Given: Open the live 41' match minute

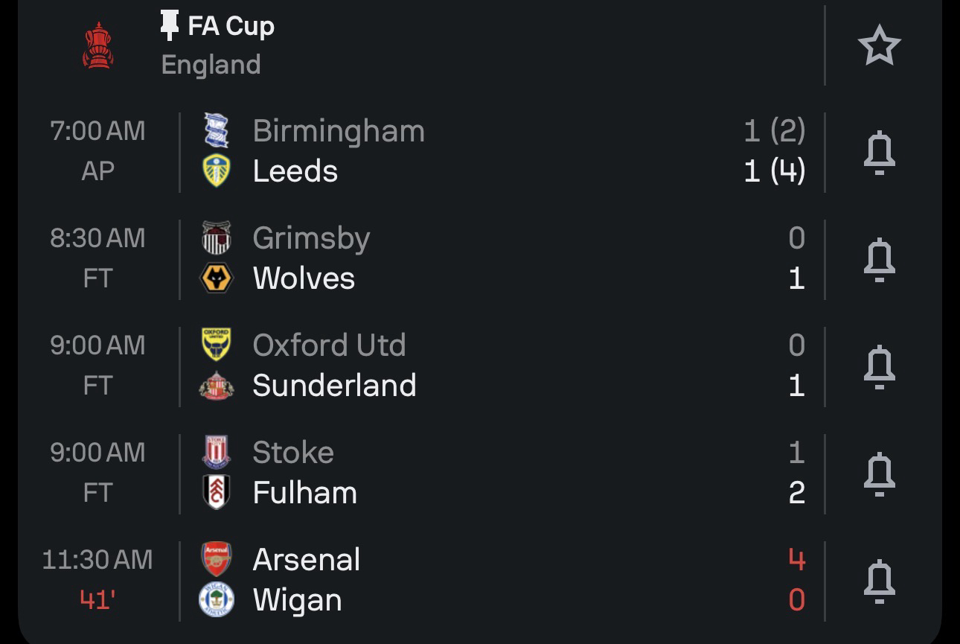Looking at the screenshot, I should click(97, 600).
